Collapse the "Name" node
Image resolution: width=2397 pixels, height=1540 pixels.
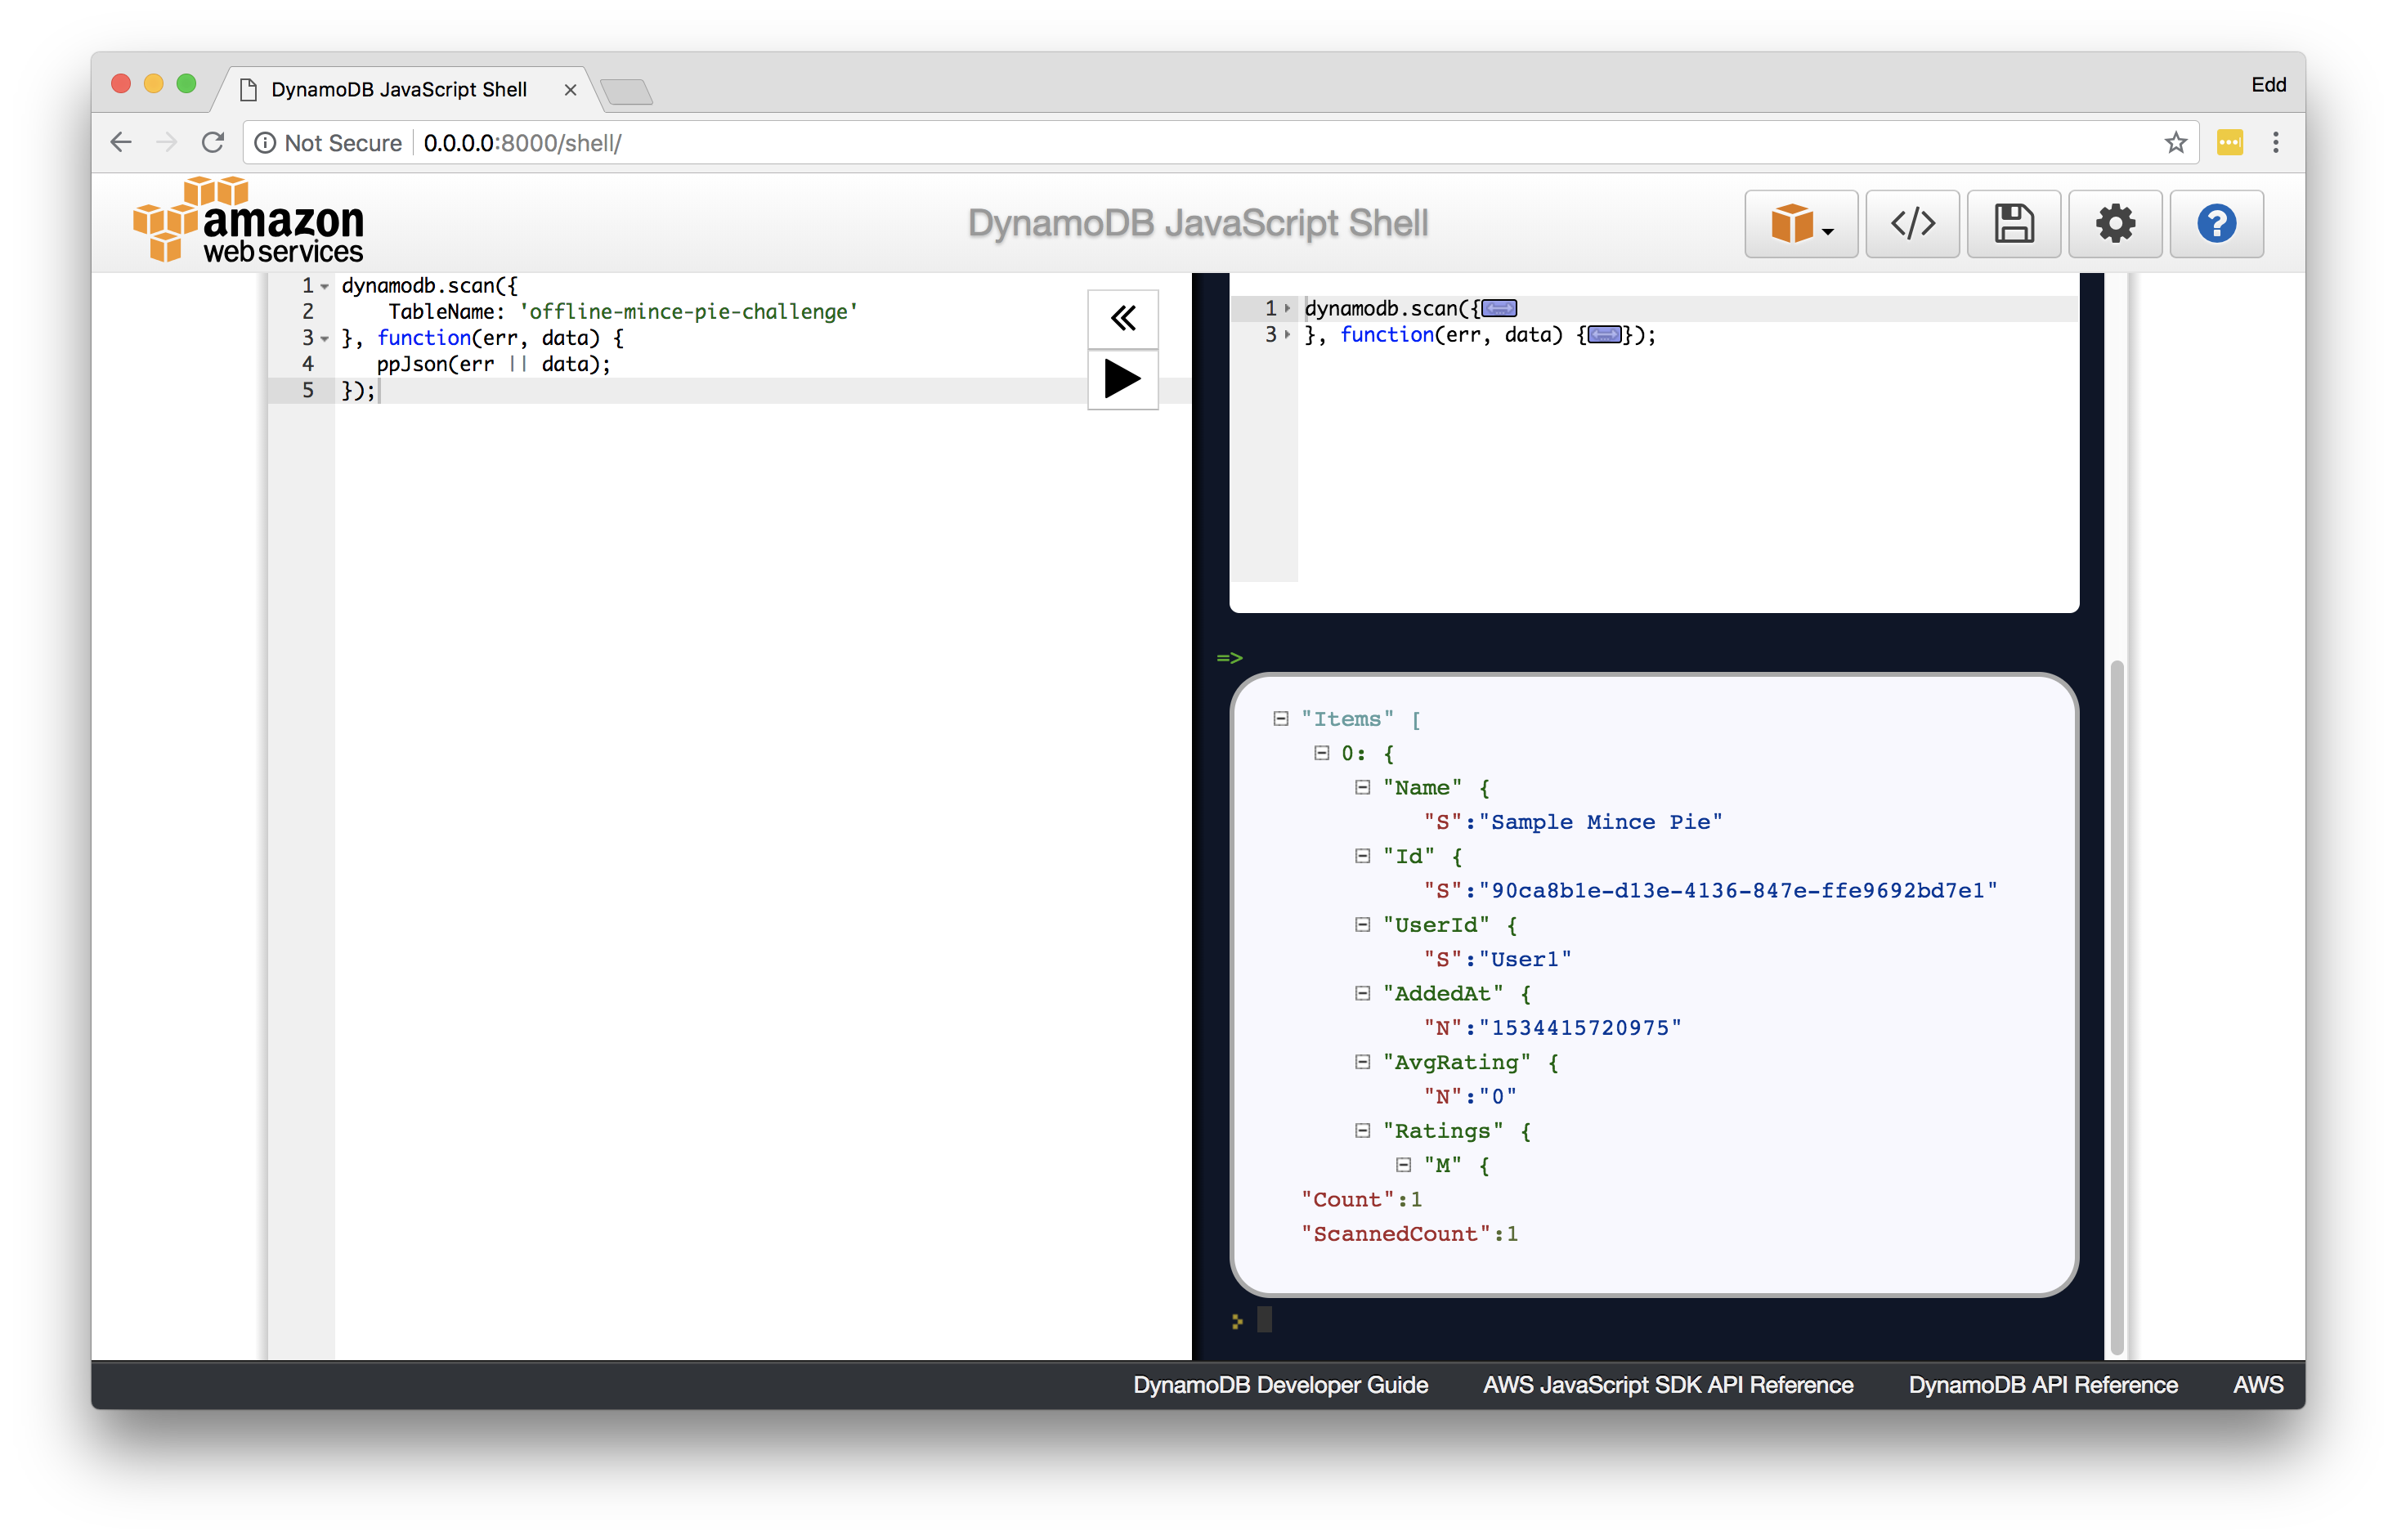point(1362,787)
